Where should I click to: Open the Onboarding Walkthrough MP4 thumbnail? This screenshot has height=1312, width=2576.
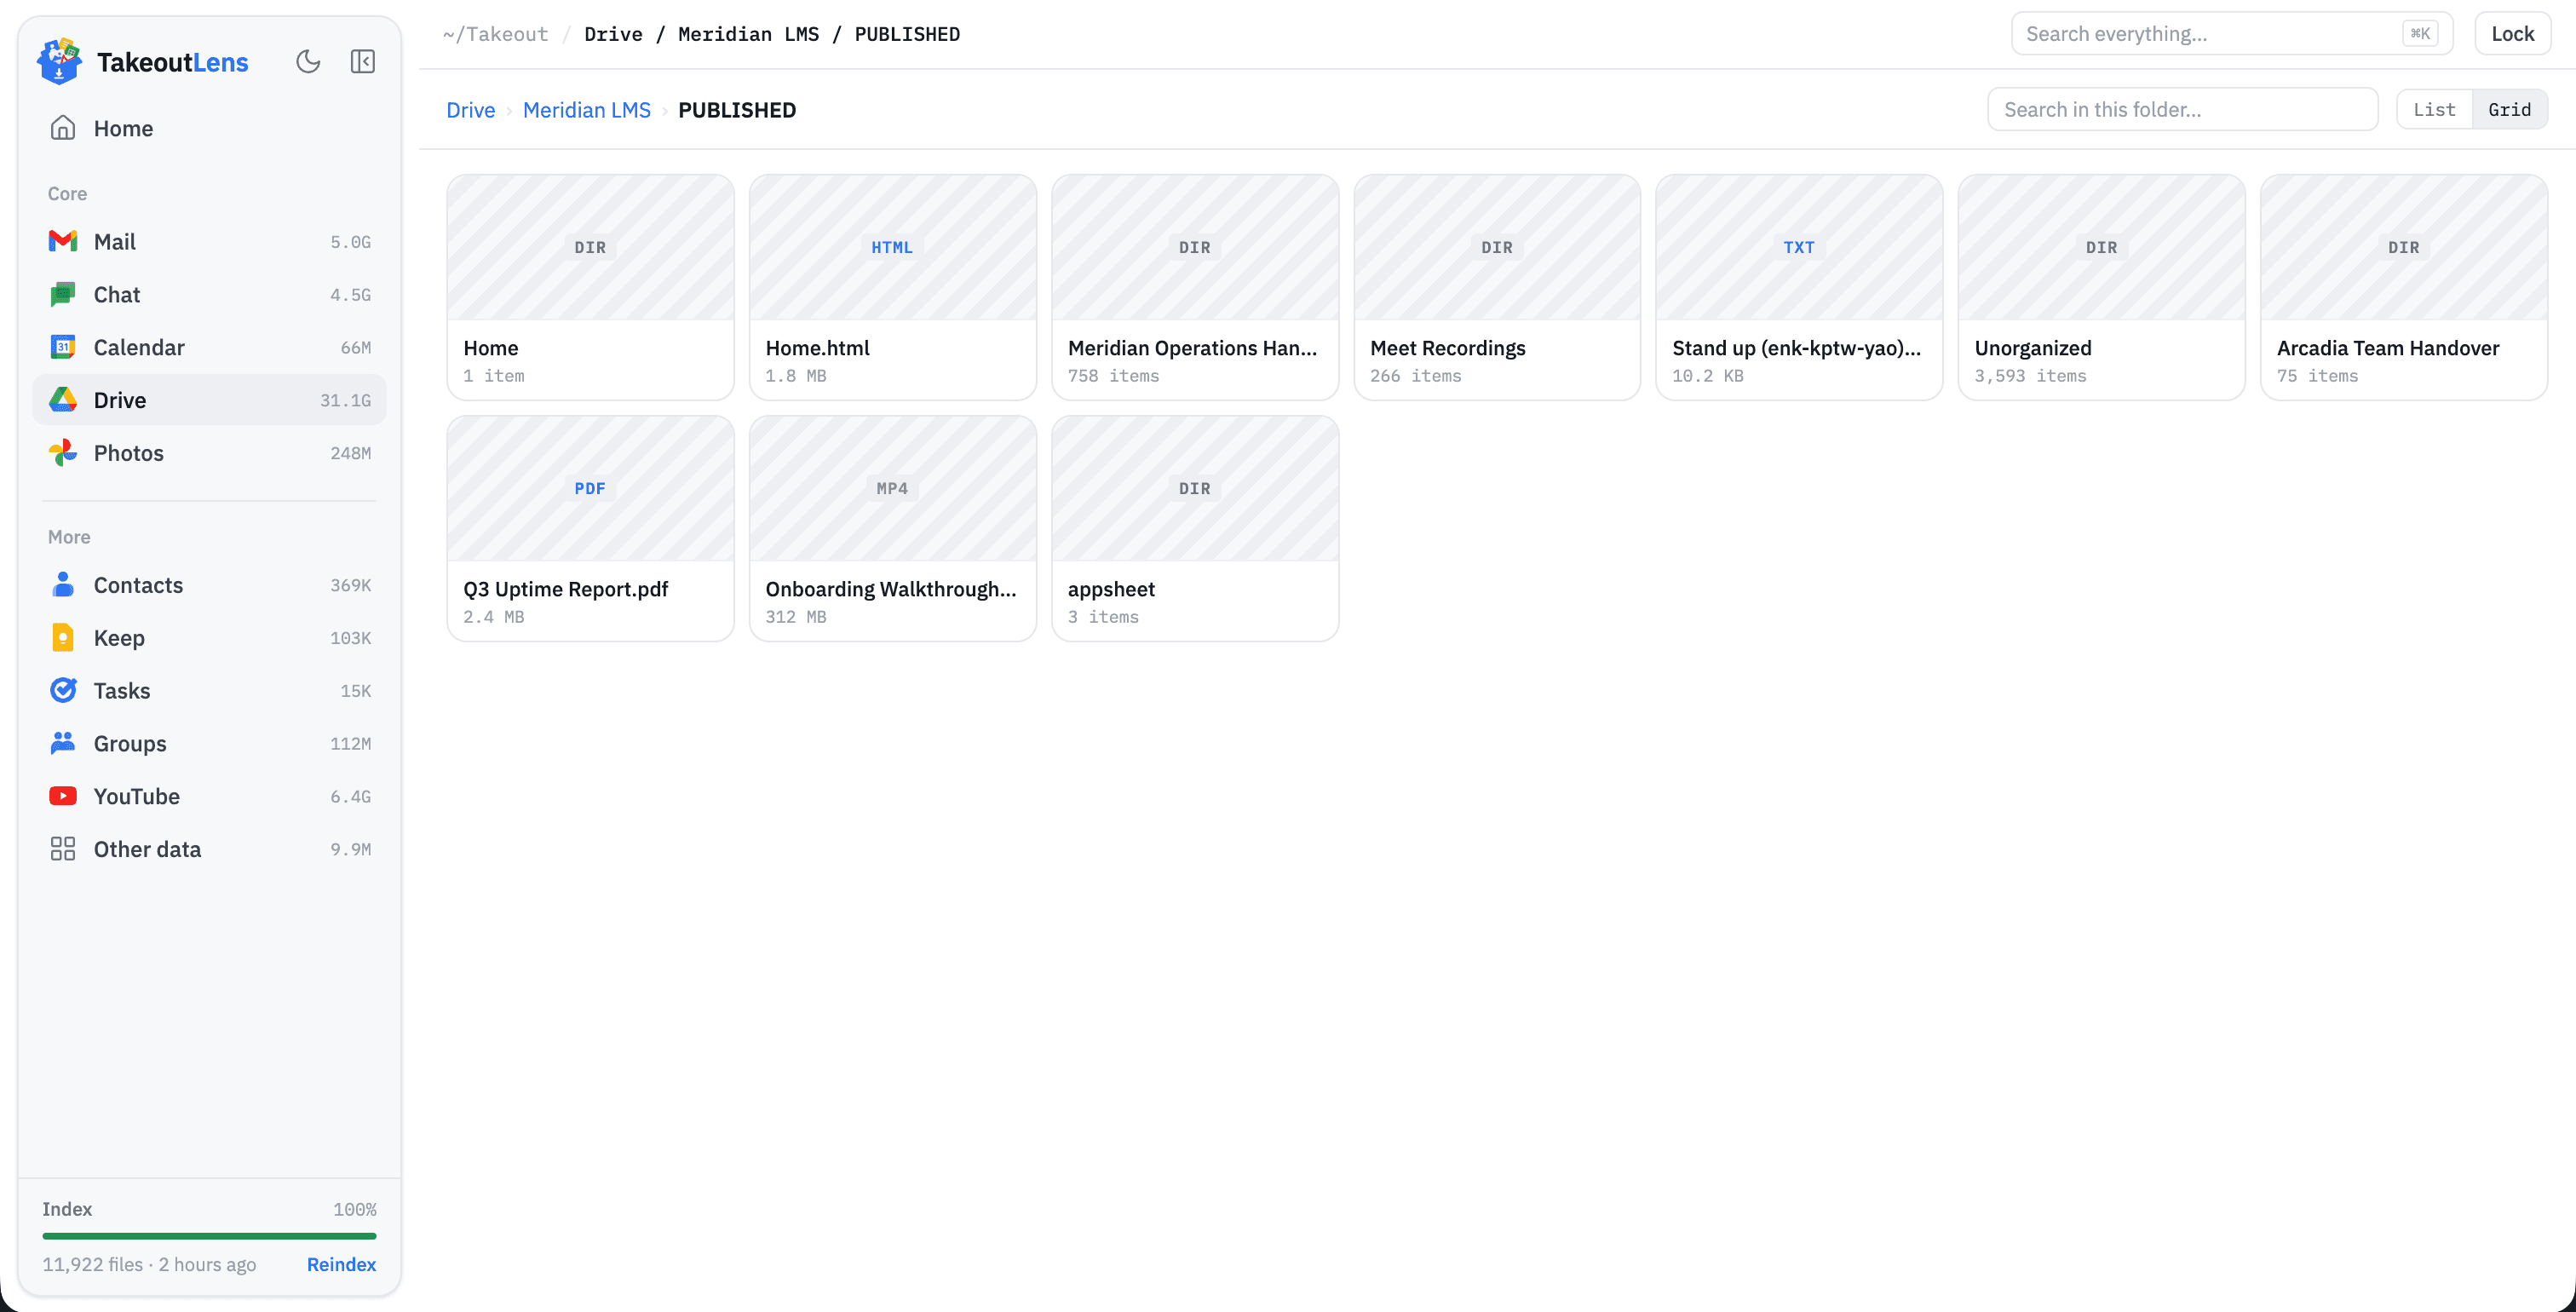[892, 489]
